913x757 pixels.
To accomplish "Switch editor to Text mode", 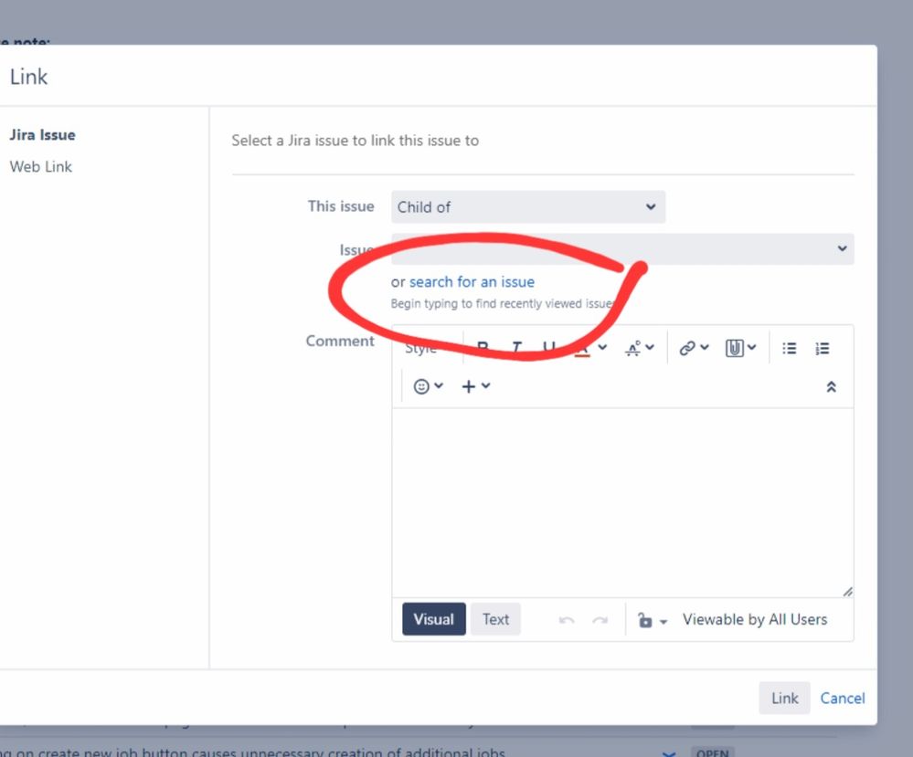I will [x=495, y=619].
